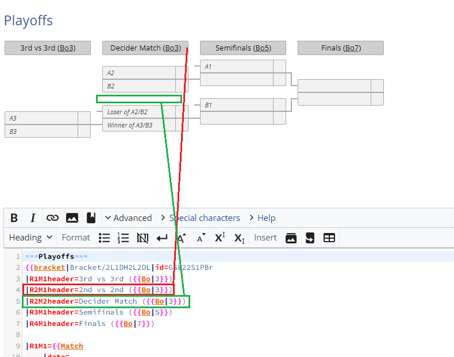This screenshot has width=454, height=357.
Task: Click the Decider Match (Bo3) header
Action: point(145,48)
